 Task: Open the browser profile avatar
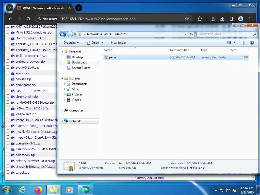(241, 19)
